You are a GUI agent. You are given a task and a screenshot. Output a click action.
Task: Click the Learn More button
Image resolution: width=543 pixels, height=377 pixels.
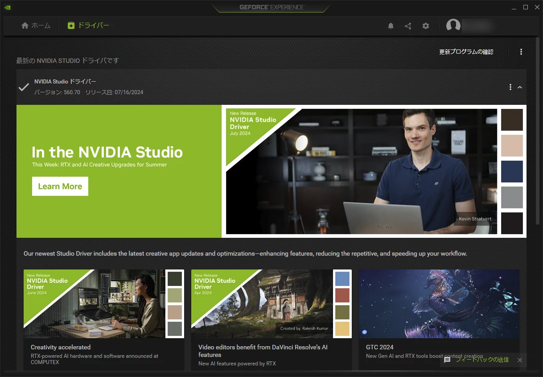tap(60, 186)
